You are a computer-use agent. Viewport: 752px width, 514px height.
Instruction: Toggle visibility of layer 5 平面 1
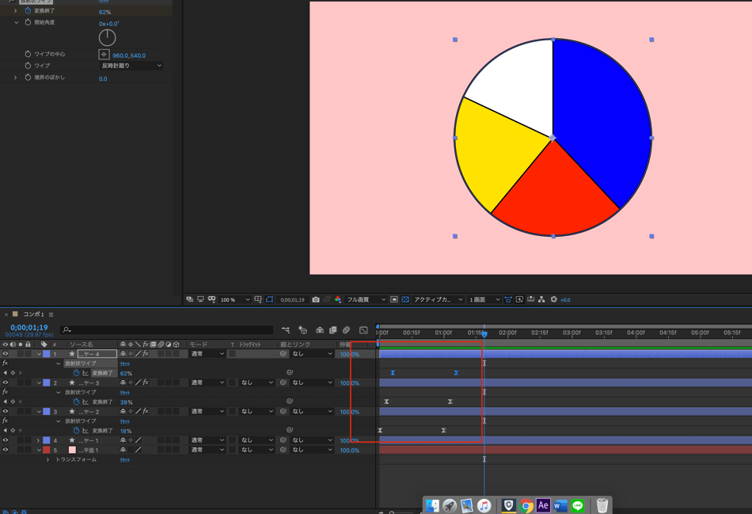(x=6, y=450)
